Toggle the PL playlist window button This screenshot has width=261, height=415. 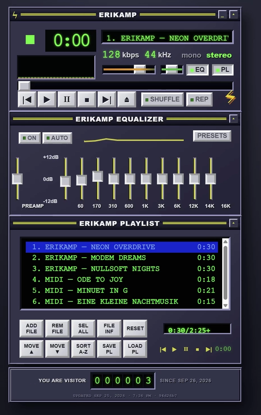click(x=223, y=70)
